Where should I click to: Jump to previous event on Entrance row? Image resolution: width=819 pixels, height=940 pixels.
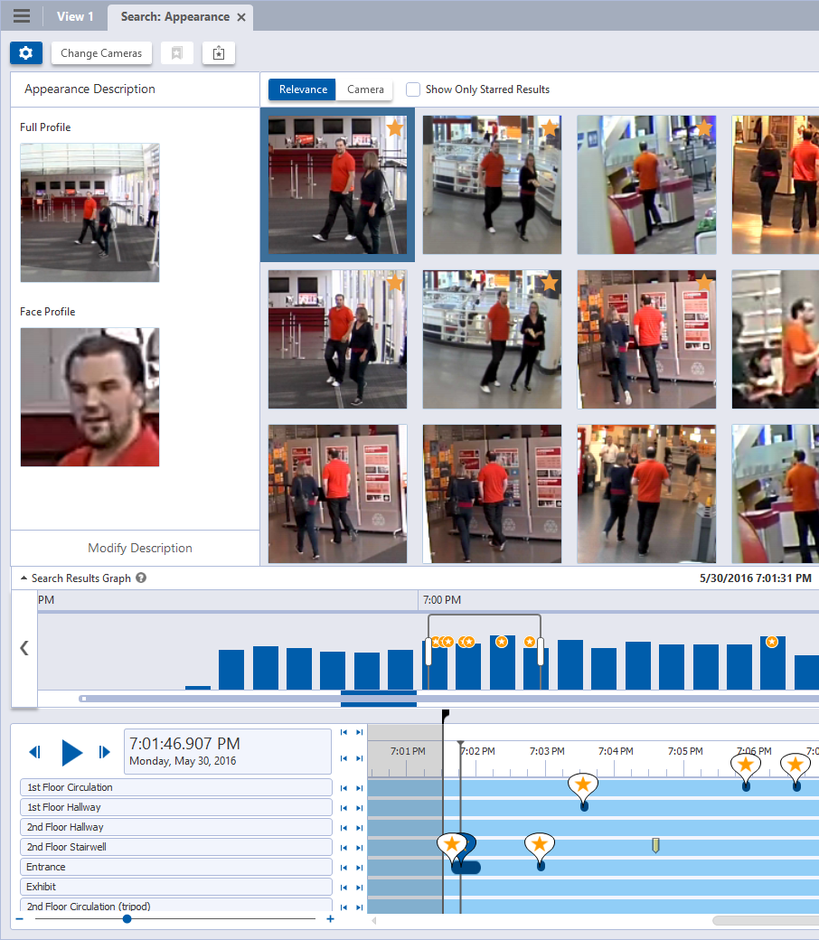344,867
